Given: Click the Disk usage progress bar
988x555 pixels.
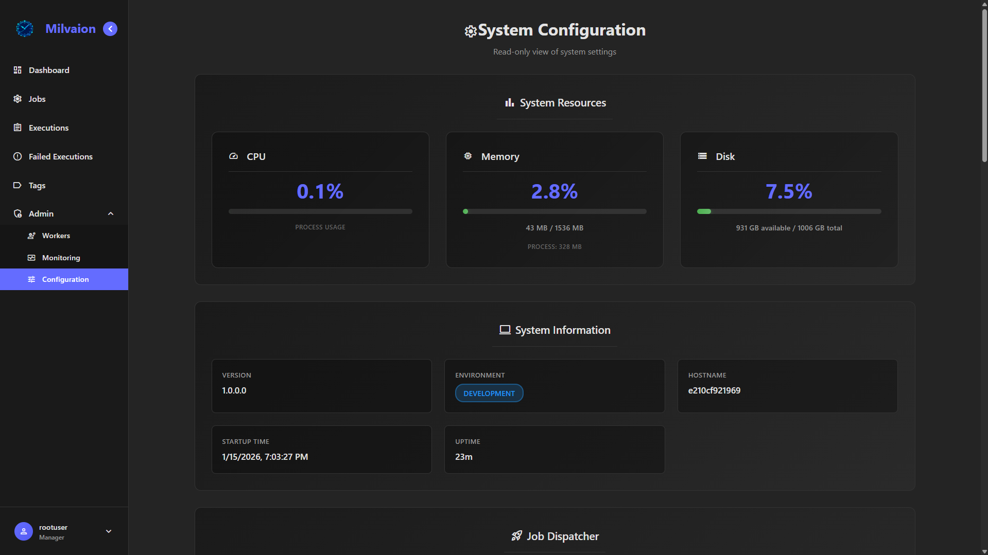Looking at the screenshot, I should [x=789, y=211].
